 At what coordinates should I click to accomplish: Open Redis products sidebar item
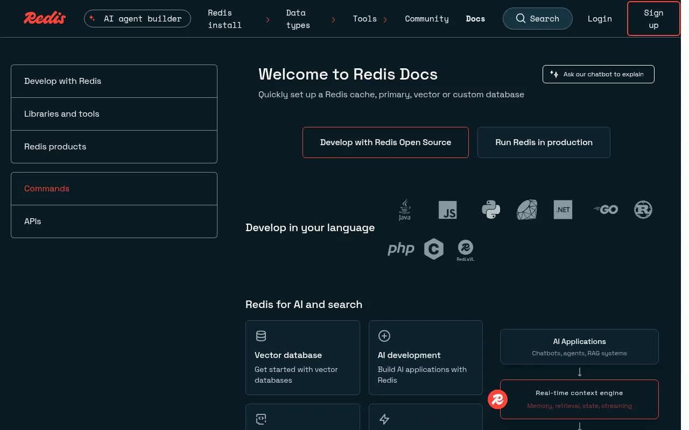click(114, 147)
